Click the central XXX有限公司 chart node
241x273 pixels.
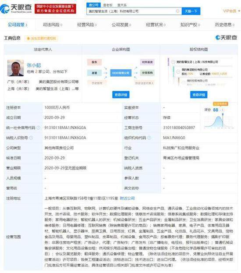point(120,73)
